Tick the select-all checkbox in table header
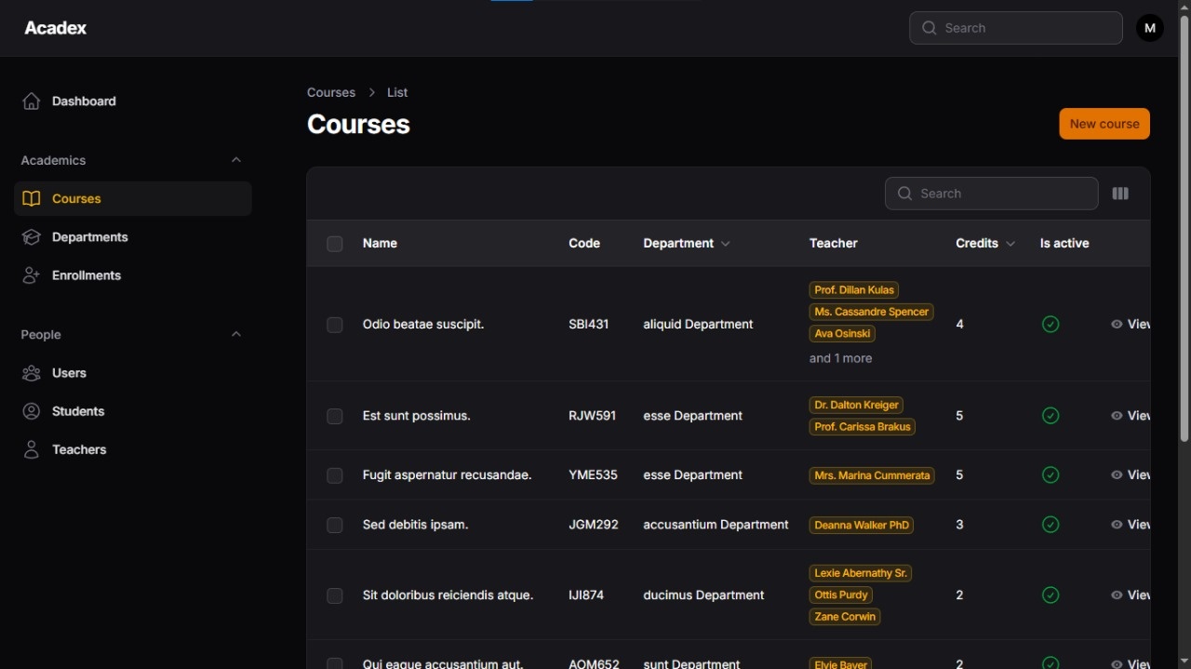 (335, 244)
